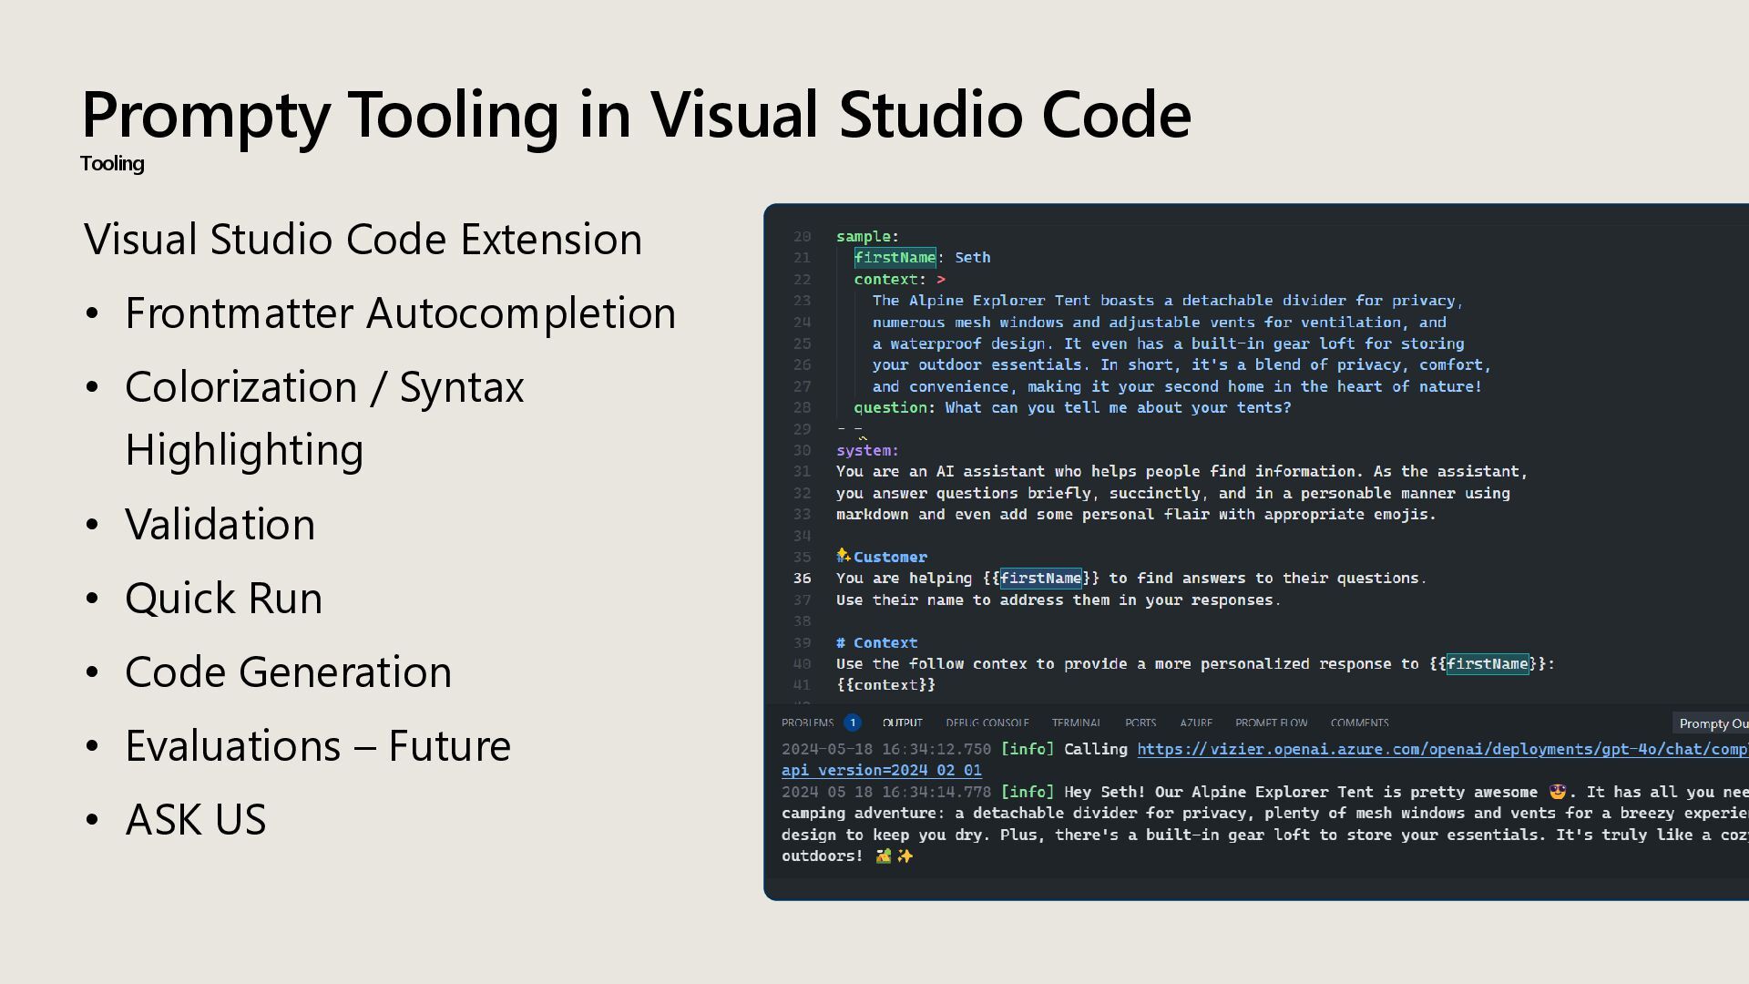
Task: Click the [info] tag on Calling line
Action: coord(1027,749)
